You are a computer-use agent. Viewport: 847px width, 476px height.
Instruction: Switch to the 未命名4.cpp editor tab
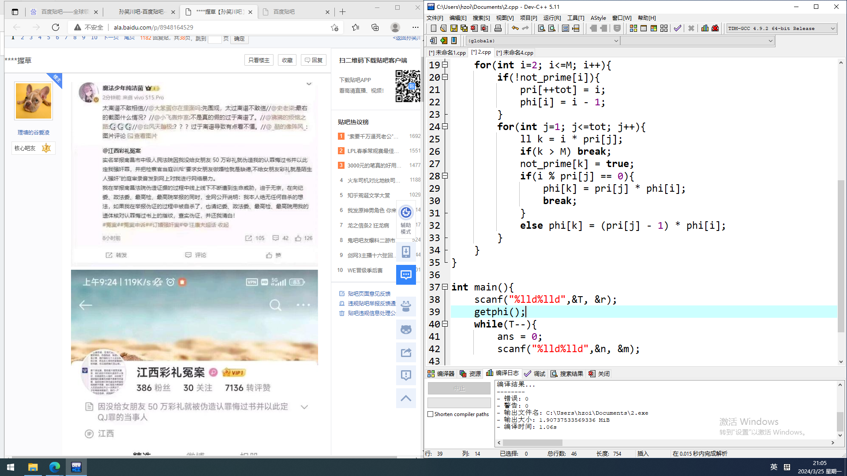coord(515,52)
